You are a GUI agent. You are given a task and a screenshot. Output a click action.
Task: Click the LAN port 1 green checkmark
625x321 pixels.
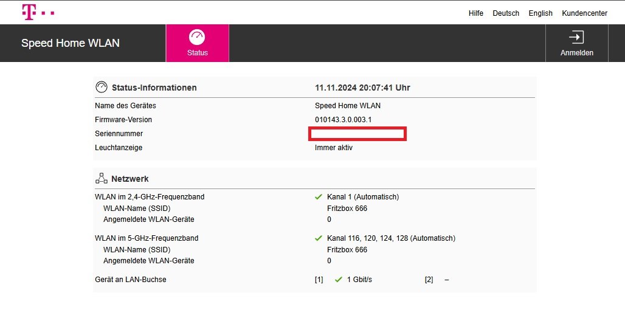pos(339,280)
